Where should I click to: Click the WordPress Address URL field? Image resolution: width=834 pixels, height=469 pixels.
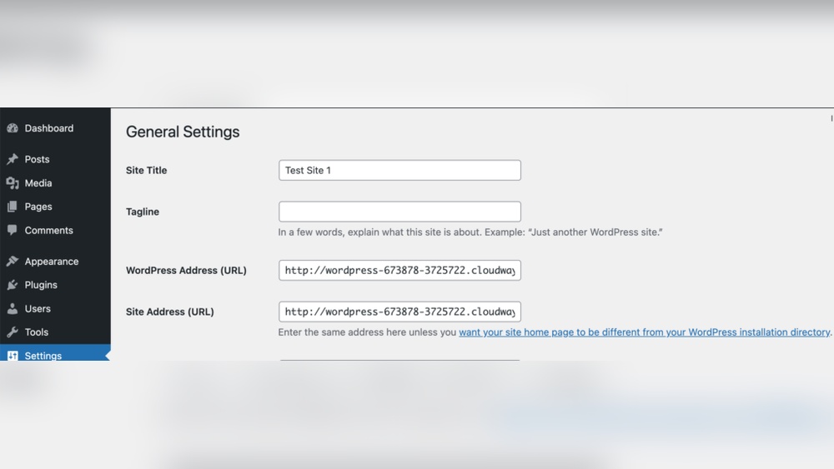point(399,270)
